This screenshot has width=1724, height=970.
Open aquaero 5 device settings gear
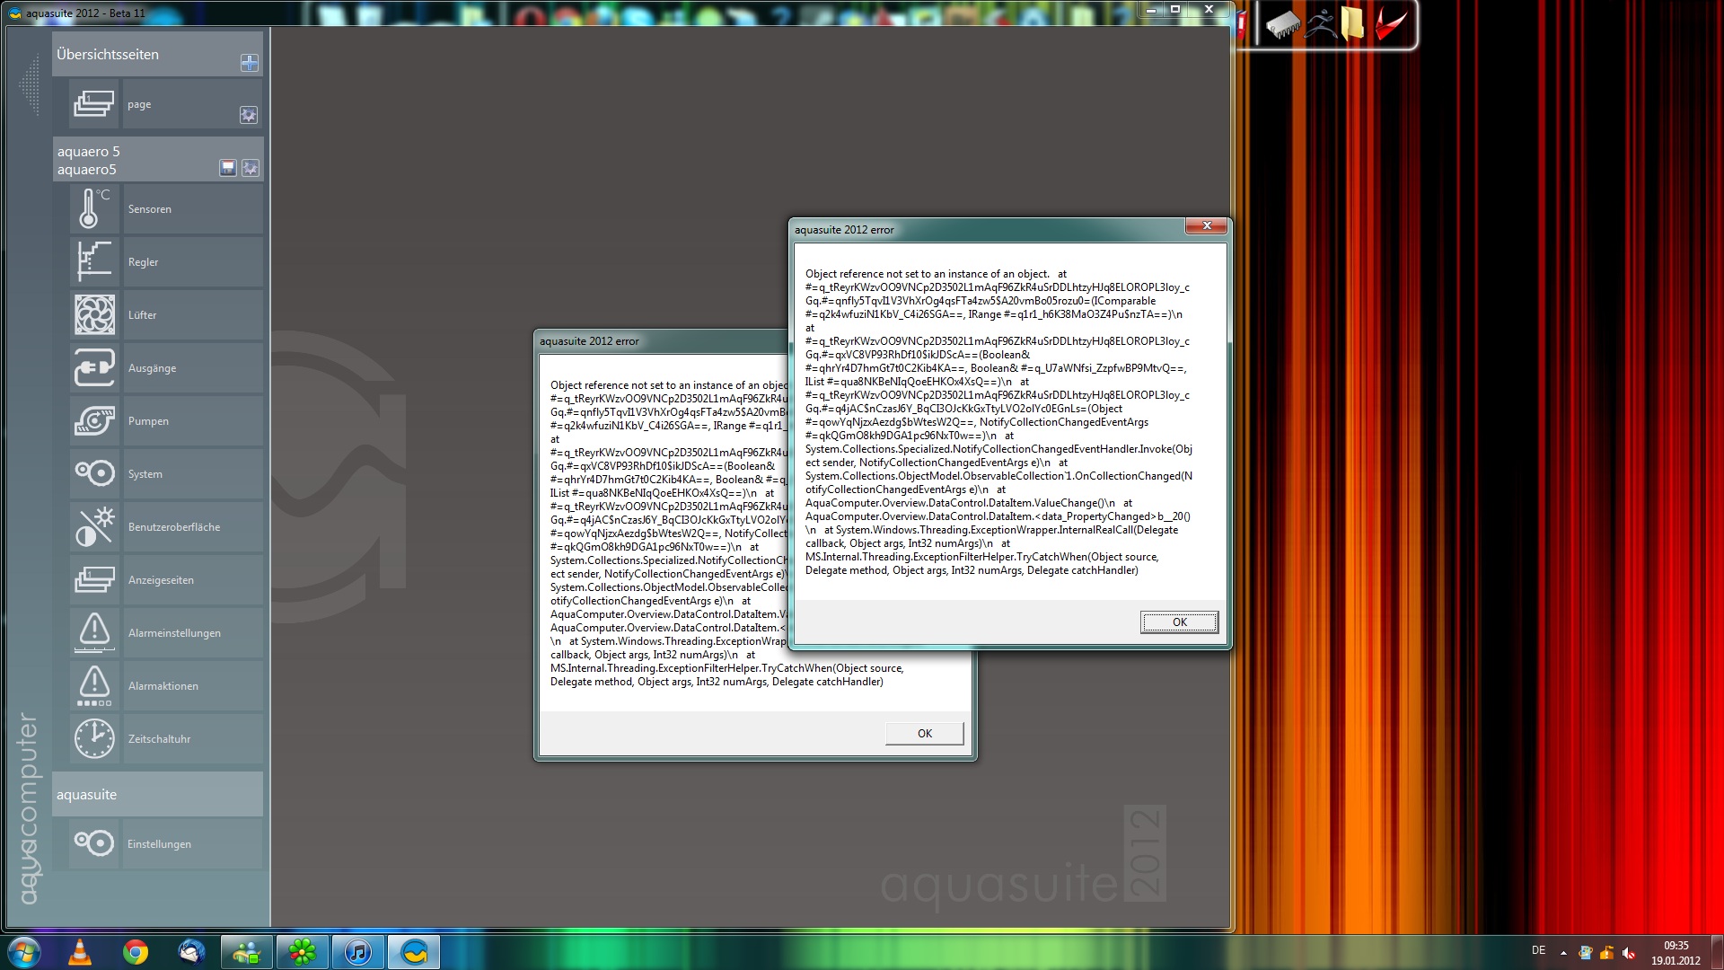tap(251, 168)
